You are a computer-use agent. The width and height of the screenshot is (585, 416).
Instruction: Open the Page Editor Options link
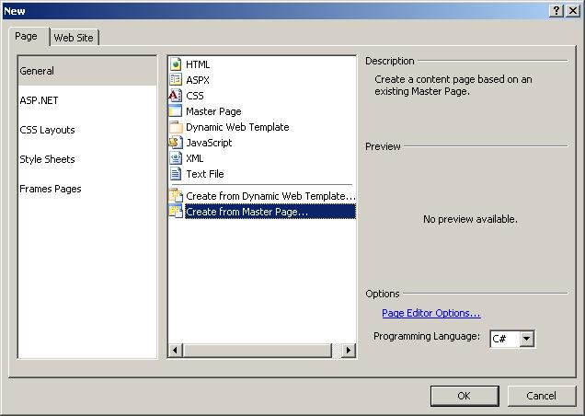point(430,313)
